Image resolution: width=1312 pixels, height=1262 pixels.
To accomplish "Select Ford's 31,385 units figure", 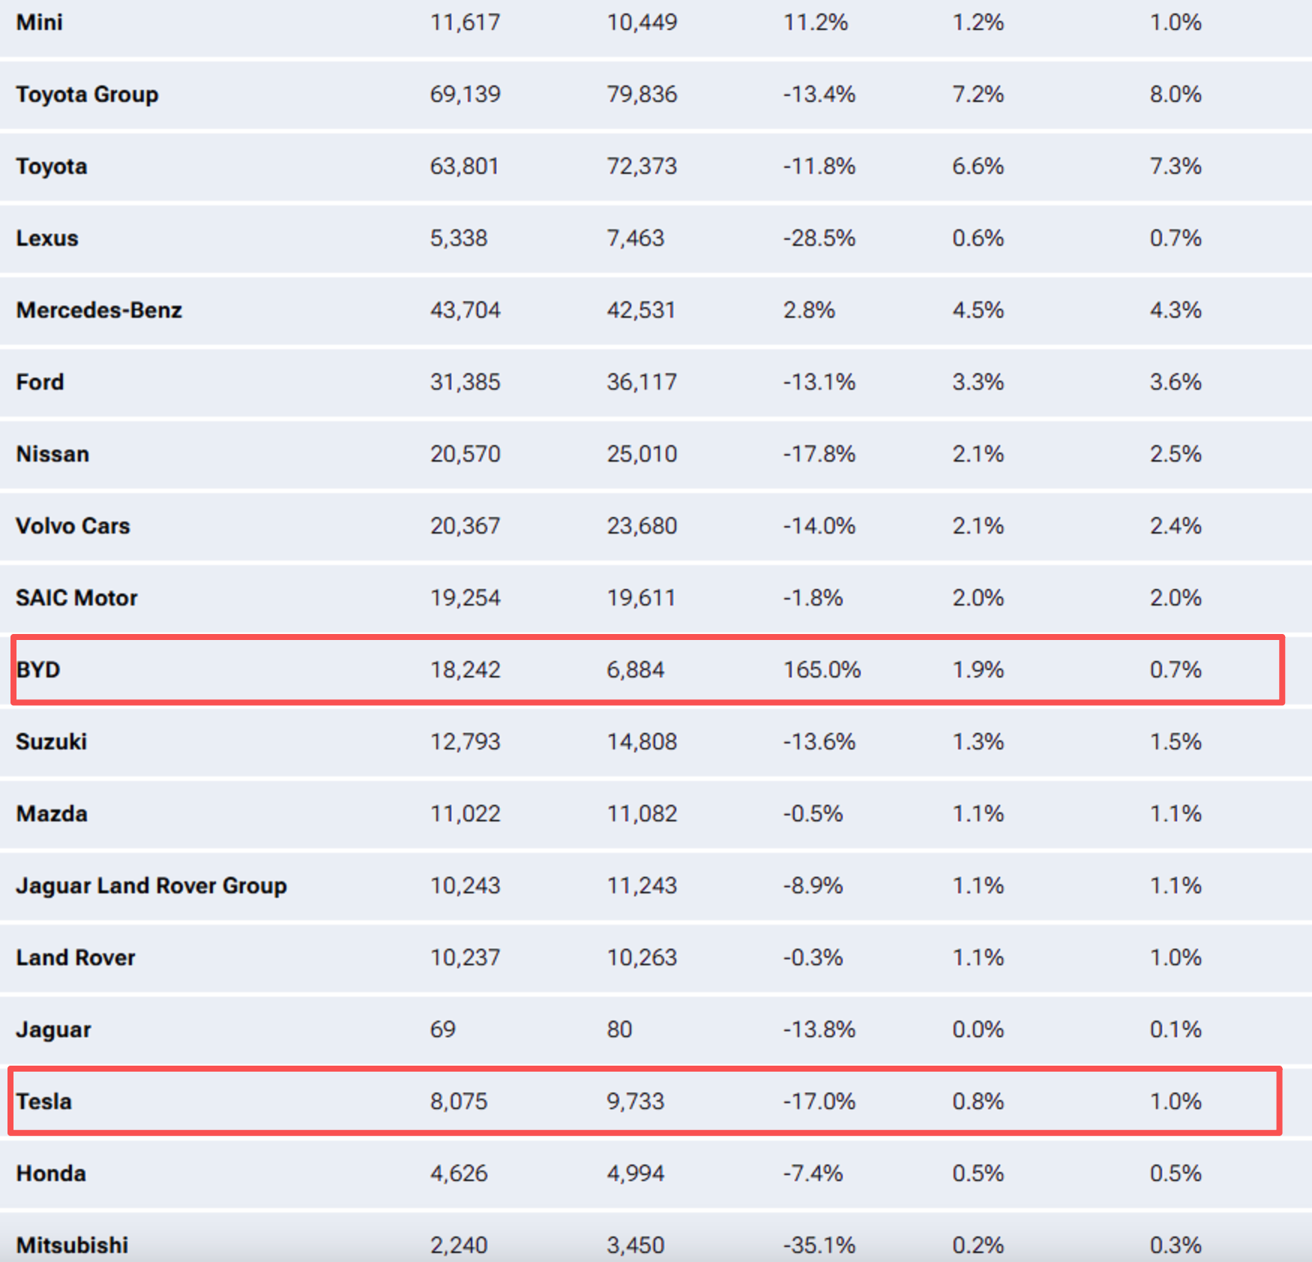I will 465,382.
